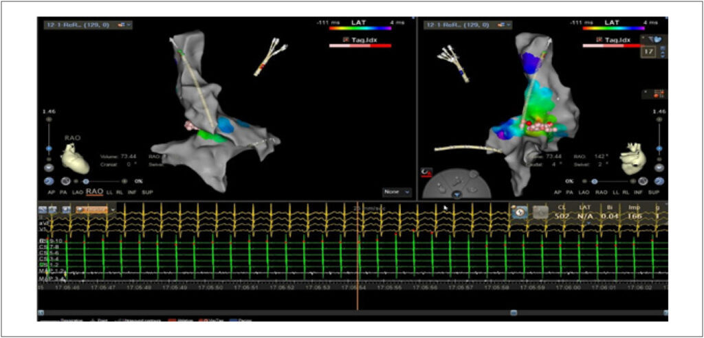Select the LAO view preset in right viewer

pyautogui.click(x=584, y=192)
